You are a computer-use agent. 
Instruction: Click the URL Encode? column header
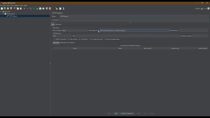tap(147, 48)
